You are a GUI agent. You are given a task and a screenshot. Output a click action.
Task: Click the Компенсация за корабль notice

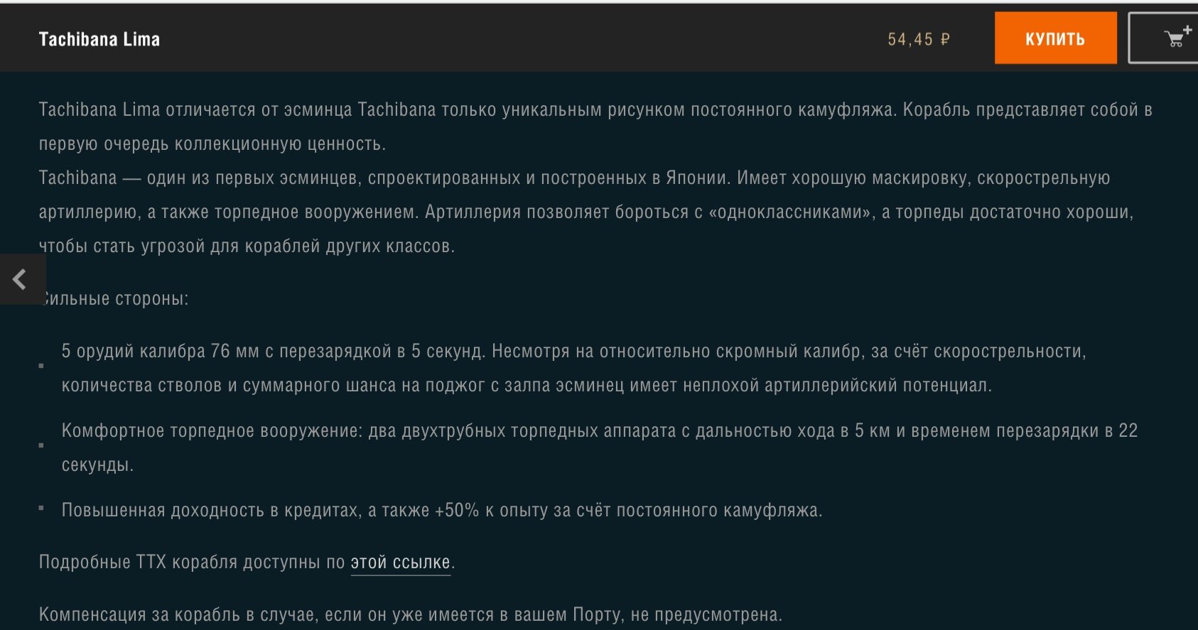click(410, 614)
